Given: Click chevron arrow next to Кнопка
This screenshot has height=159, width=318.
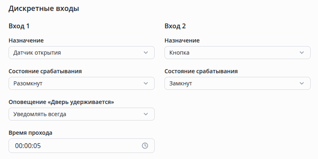Looking at the screenshot, I should (302, 53).
